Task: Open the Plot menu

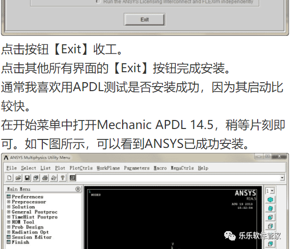Action: click(60, 168)
